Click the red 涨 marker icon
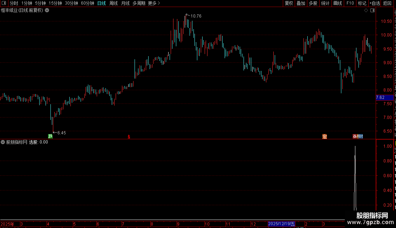The height and width of the screenshot is (228, 396). coord(355,136)
